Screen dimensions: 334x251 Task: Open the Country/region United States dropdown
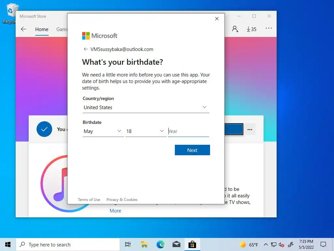pos(146,107)
